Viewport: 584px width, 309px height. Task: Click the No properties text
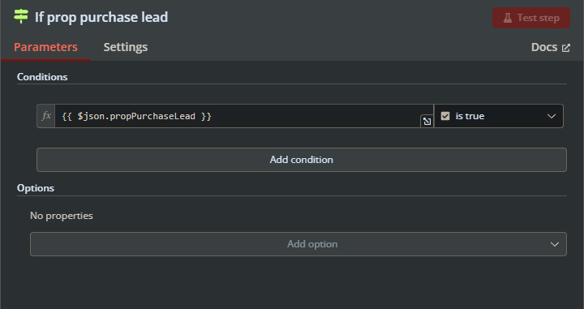[62, 216]
